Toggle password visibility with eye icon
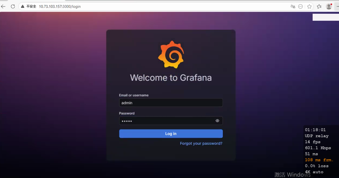The image size is (339, 178). pyautogui.click(x=217, y=121)
